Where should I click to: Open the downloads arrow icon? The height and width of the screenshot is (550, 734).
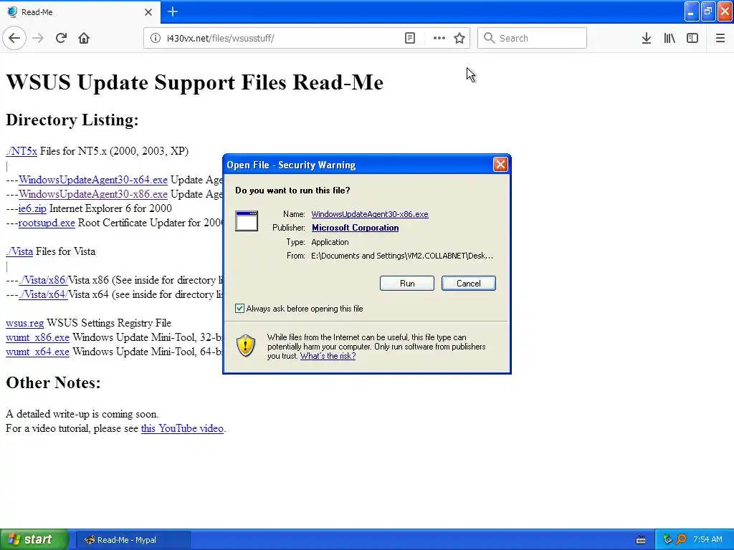(646, 38)
